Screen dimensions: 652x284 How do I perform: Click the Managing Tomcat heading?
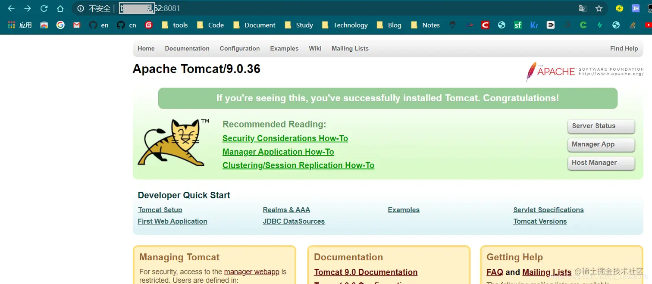179,257
